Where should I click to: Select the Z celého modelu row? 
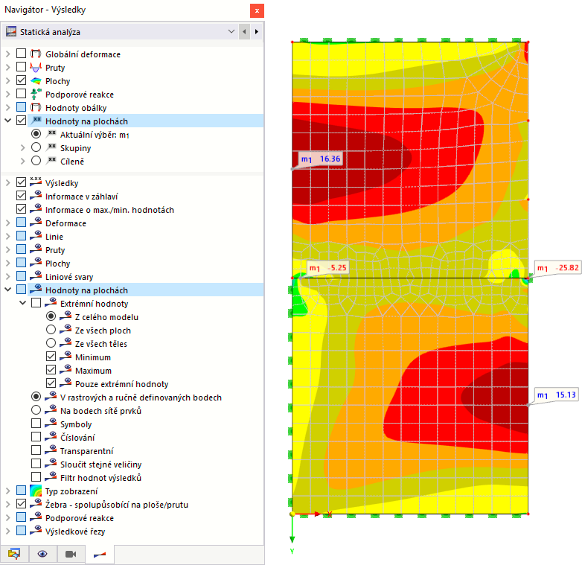(x=107, y=317)
